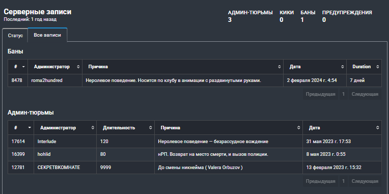Click duration value 80

tap(103, 154)
